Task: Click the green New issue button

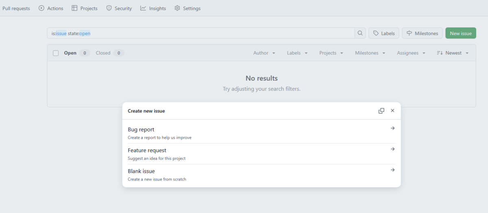Action: (461, 33)
